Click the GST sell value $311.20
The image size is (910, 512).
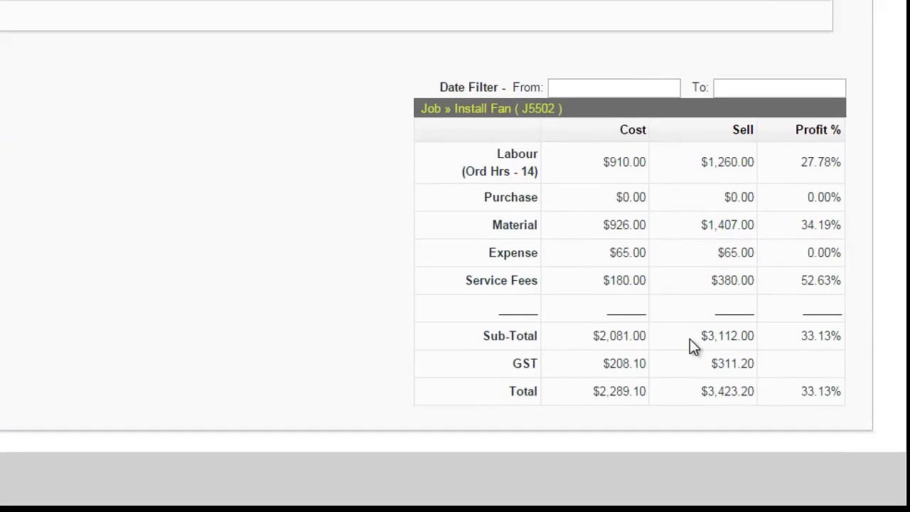tap(732, 363)
